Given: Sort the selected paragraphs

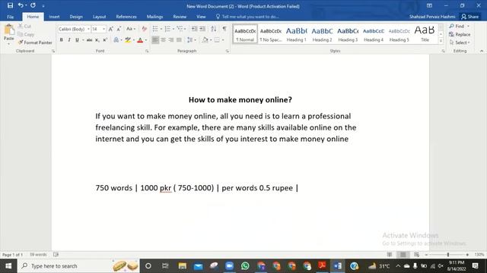Looking at the screenshot, I should 213,29.
